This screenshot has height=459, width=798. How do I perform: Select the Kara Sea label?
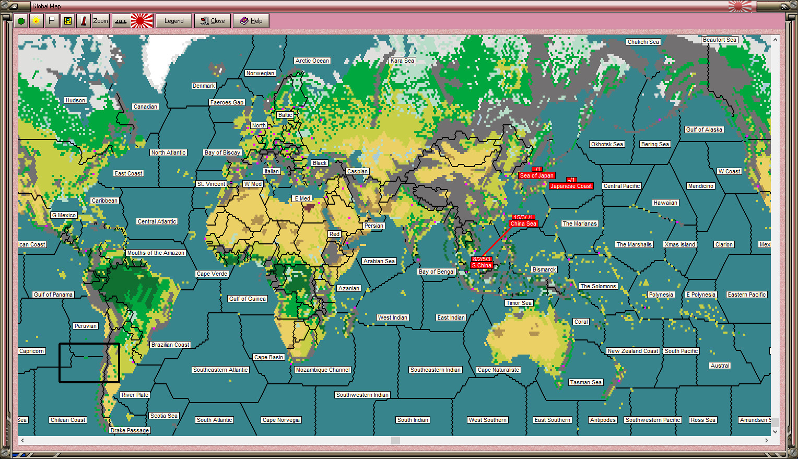click(x=403, y=61)
